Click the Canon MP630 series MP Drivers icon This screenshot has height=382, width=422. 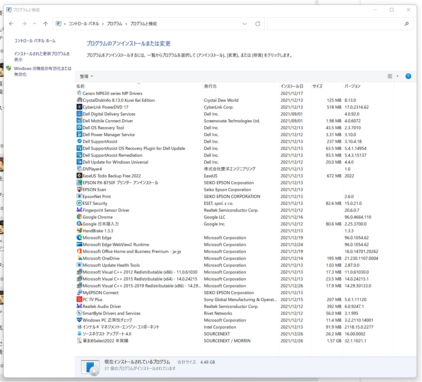coord(79,93)
